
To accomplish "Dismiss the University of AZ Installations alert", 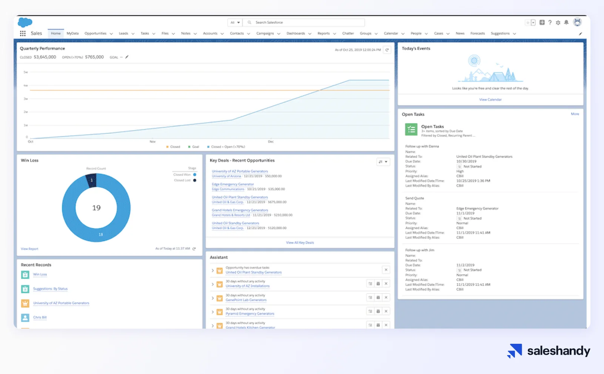I will [x=386, y=284].
